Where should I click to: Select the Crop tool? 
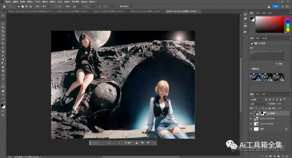3,31
